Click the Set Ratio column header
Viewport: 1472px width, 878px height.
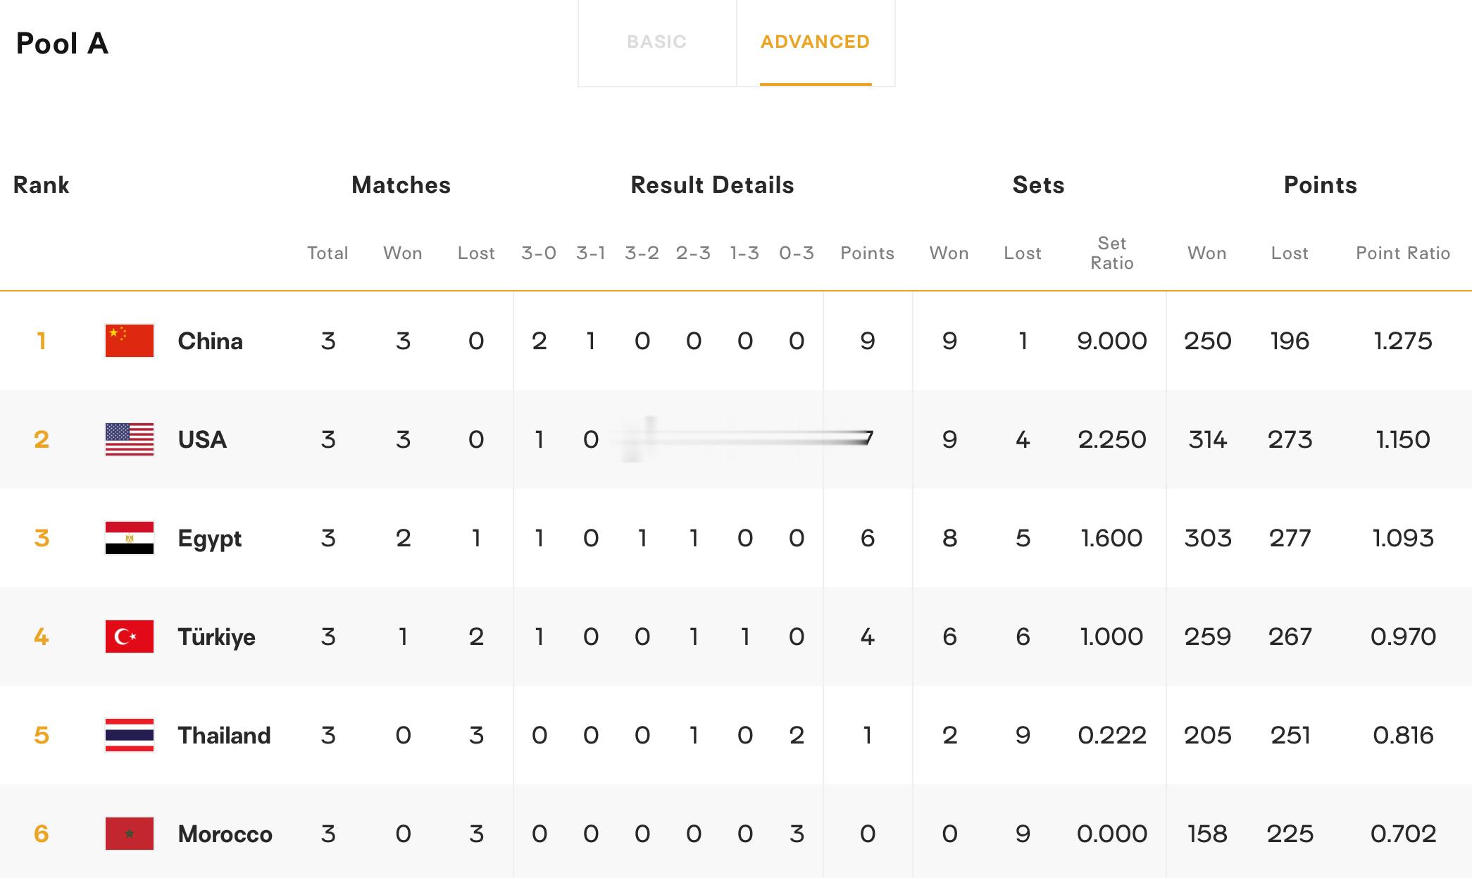click(1112, 253)
